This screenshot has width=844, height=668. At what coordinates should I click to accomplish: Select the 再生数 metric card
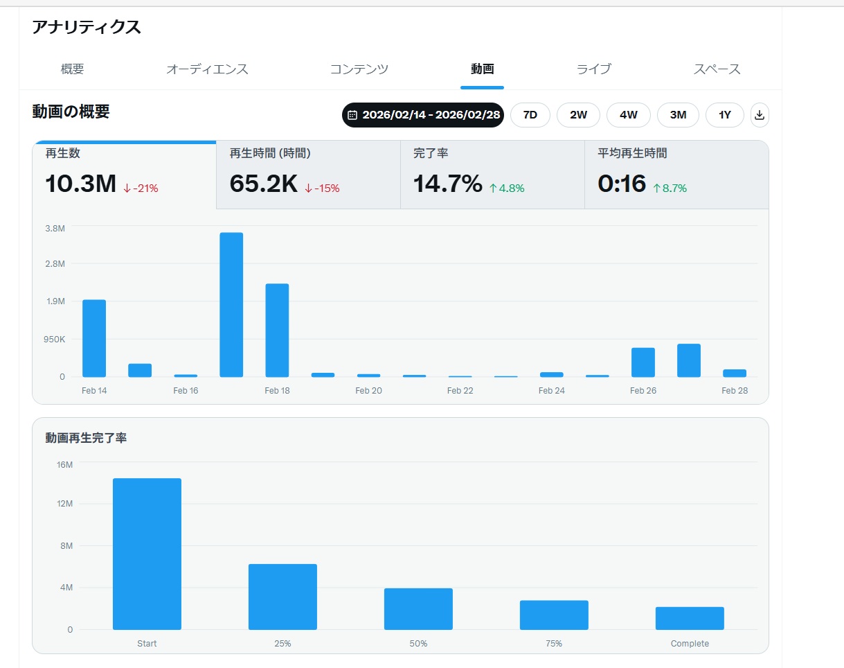coord(125,175)
